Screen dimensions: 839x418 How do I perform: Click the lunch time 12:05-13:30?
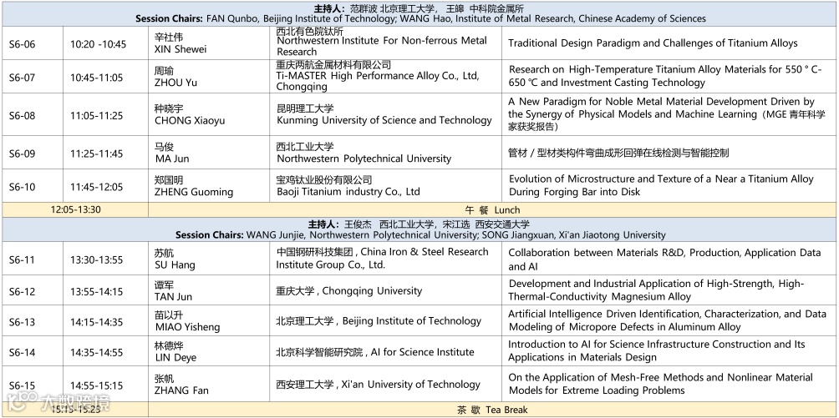pyautogui.click(x=75, y=209)
